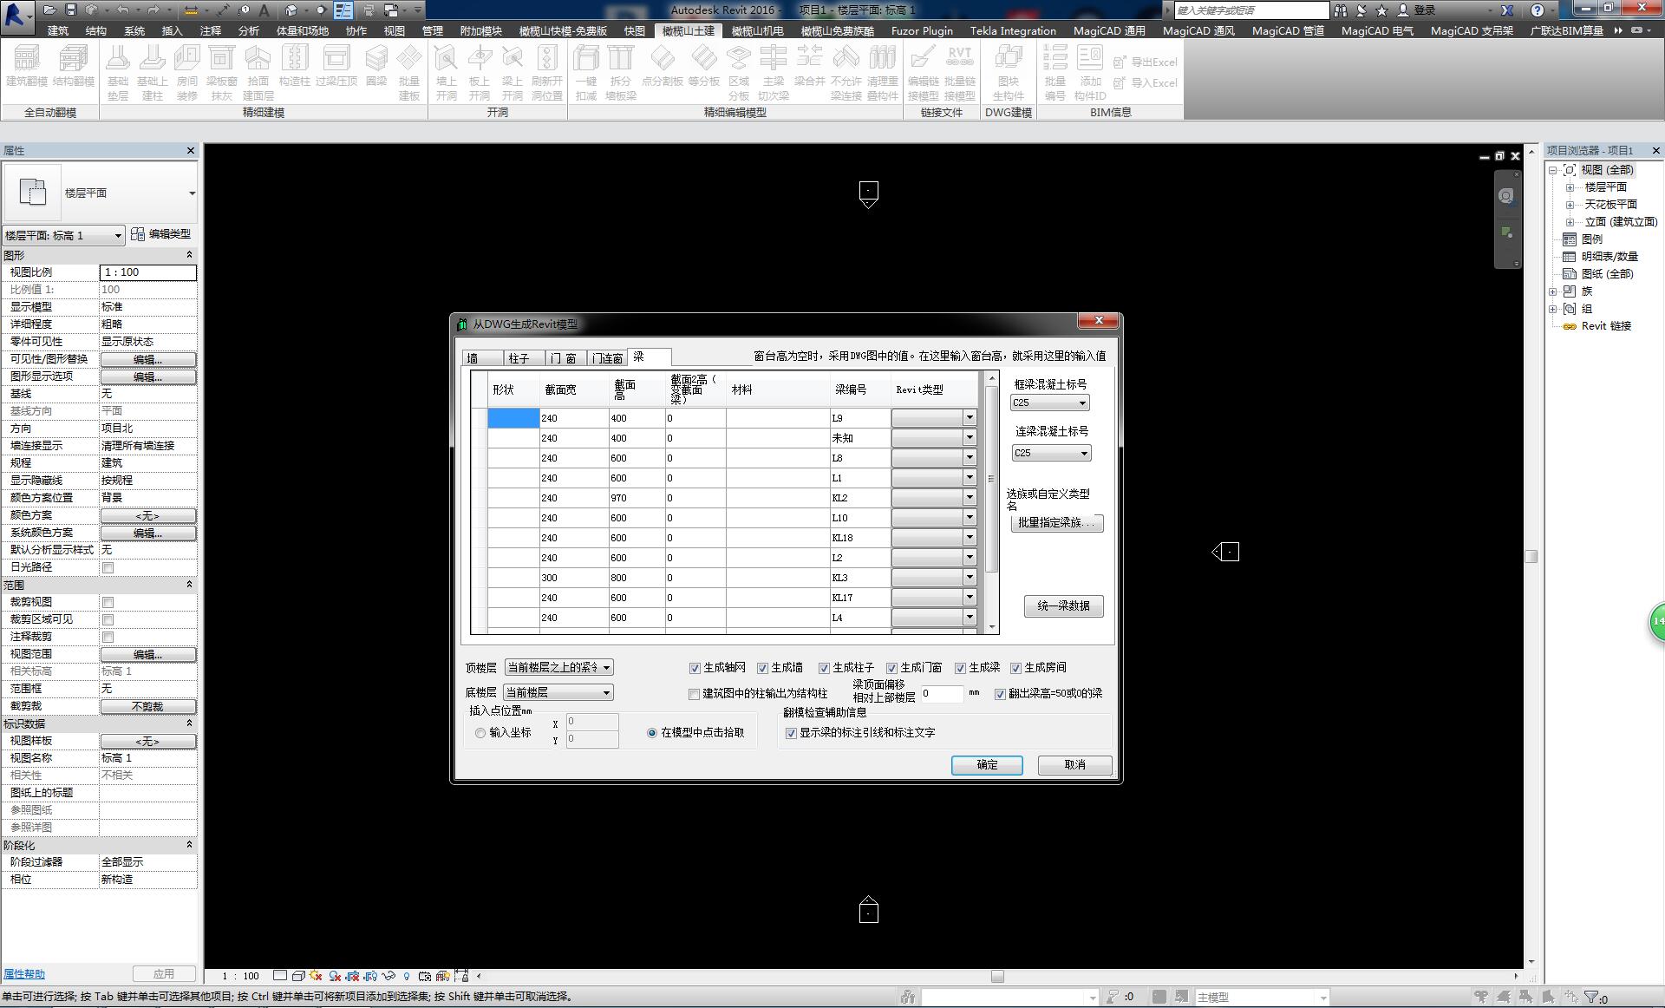Click the 添加构件ID icon

1090,73
